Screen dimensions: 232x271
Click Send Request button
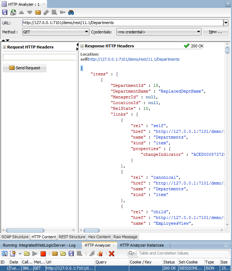coord(24,68)
